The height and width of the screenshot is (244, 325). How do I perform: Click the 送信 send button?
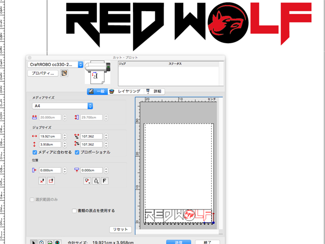pos(178,242)
